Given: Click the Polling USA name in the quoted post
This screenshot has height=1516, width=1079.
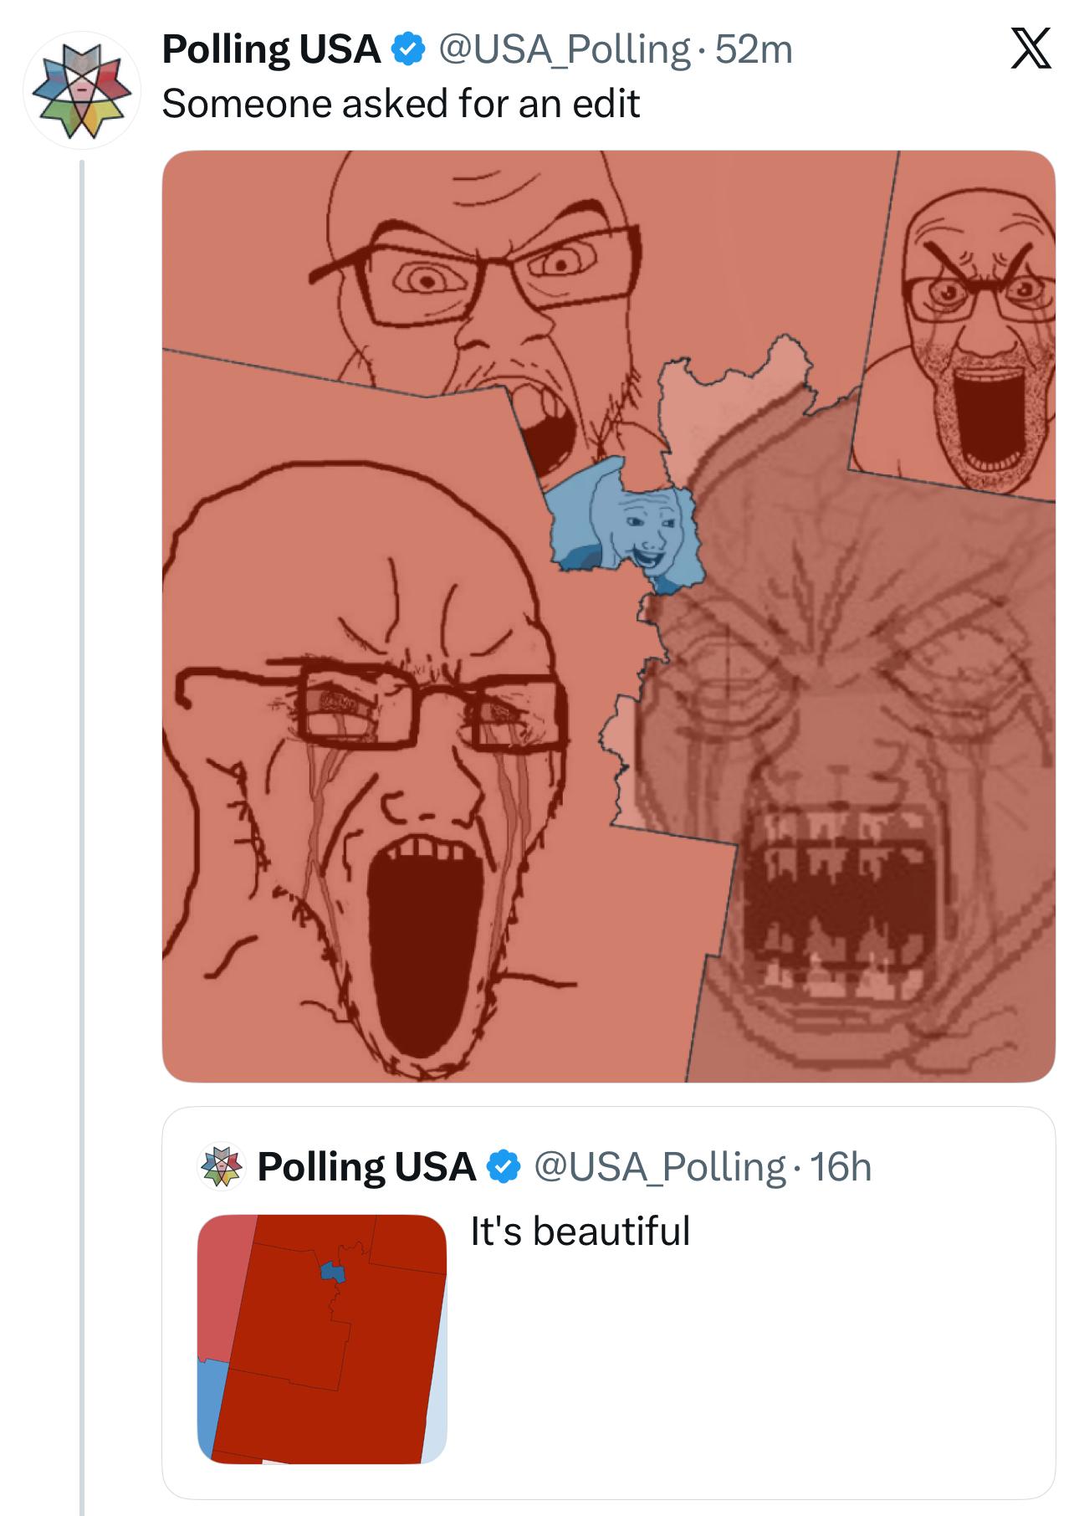Looking at the screenshot, I should point(366,1166).
